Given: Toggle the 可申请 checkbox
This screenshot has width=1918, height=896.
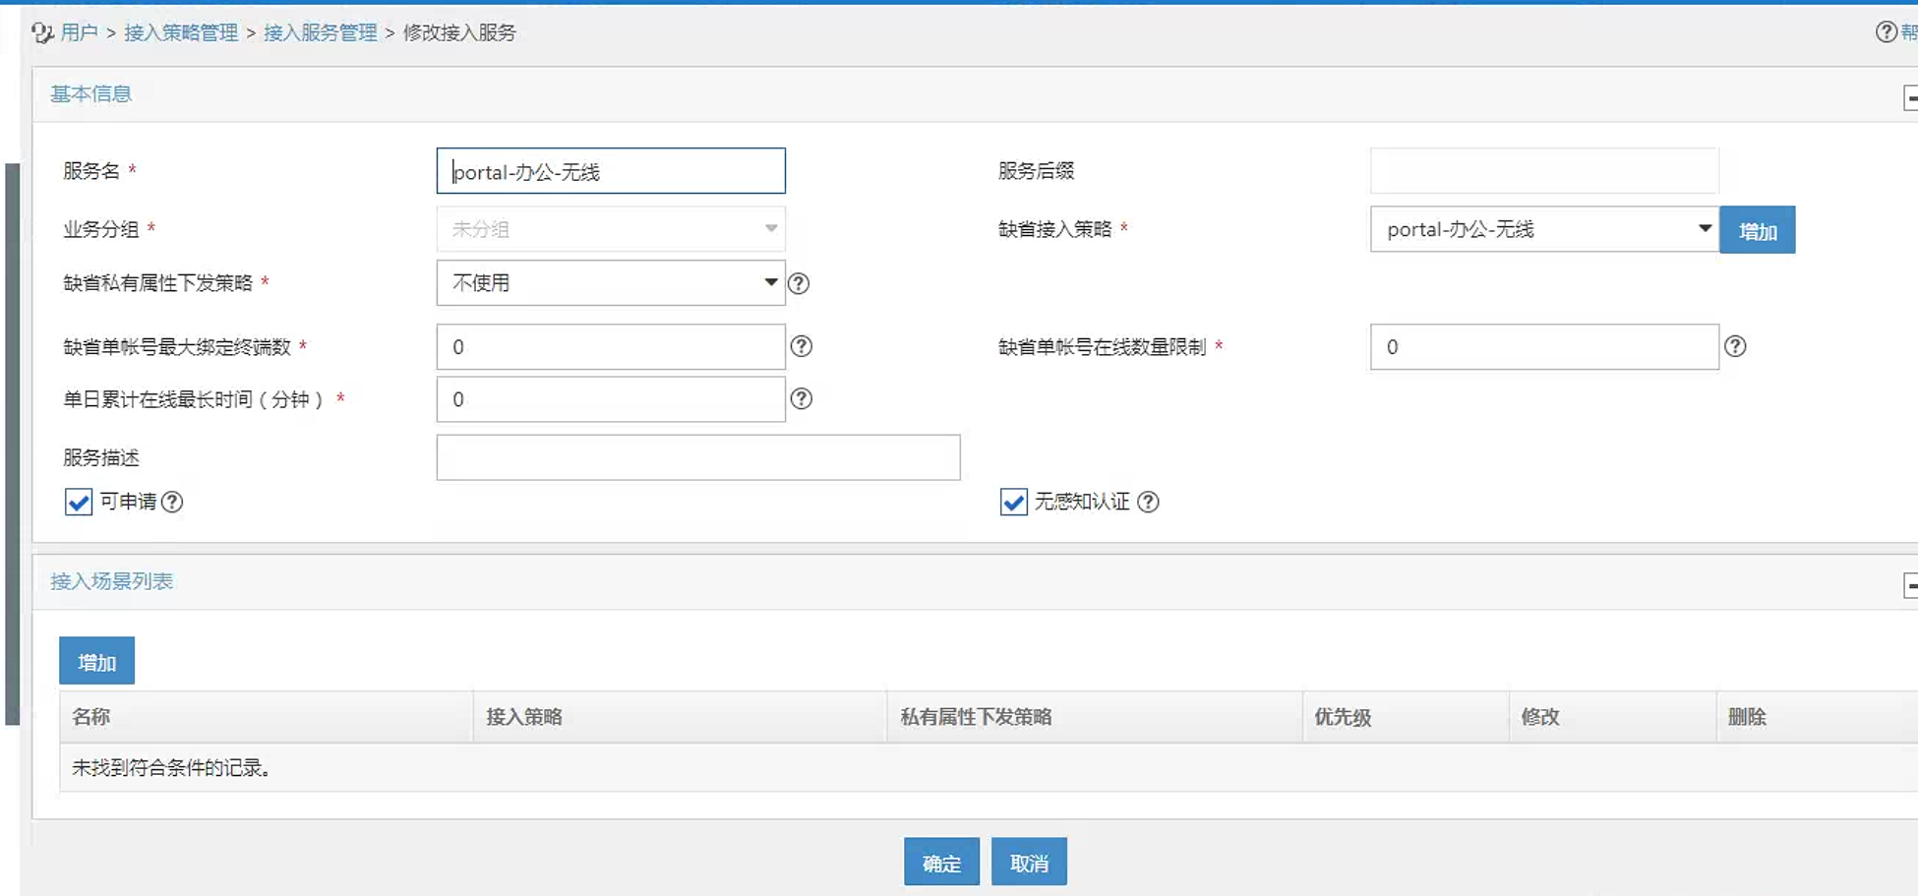Looking at the screenshot, I should point(79,502).
